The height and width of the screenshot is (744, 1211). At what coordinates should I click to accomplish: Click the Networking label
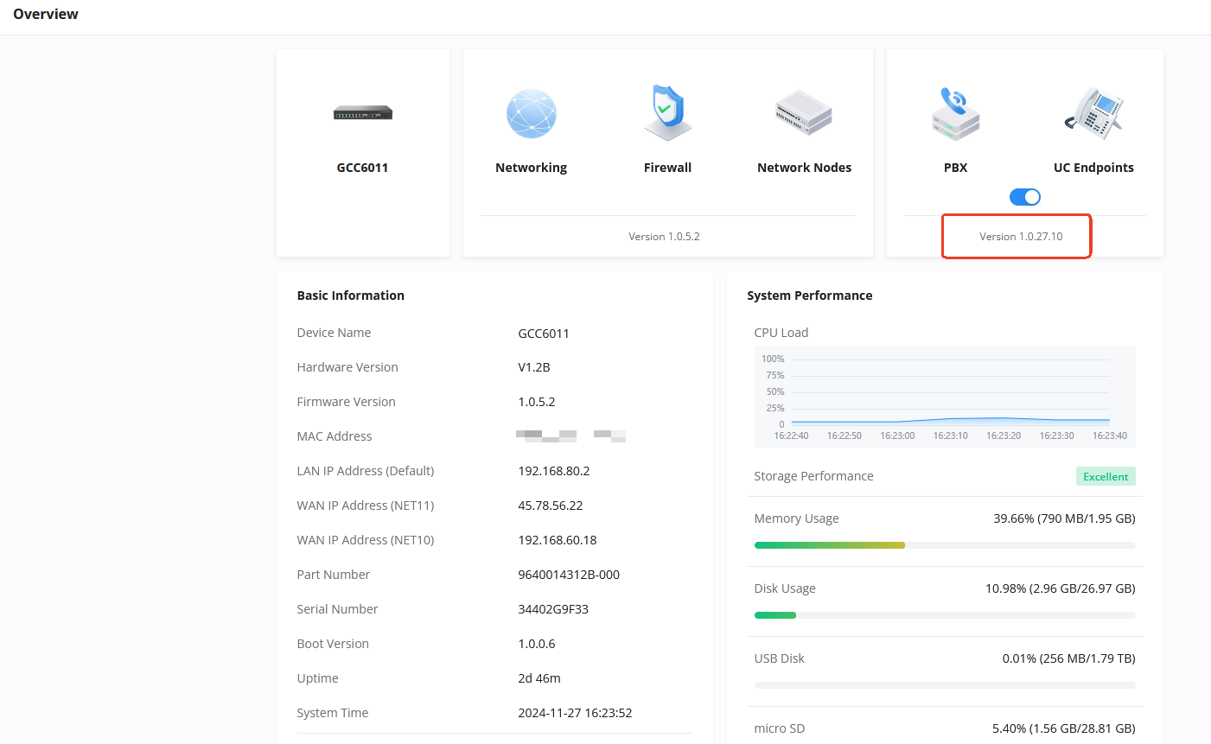[x=532, y=168]
